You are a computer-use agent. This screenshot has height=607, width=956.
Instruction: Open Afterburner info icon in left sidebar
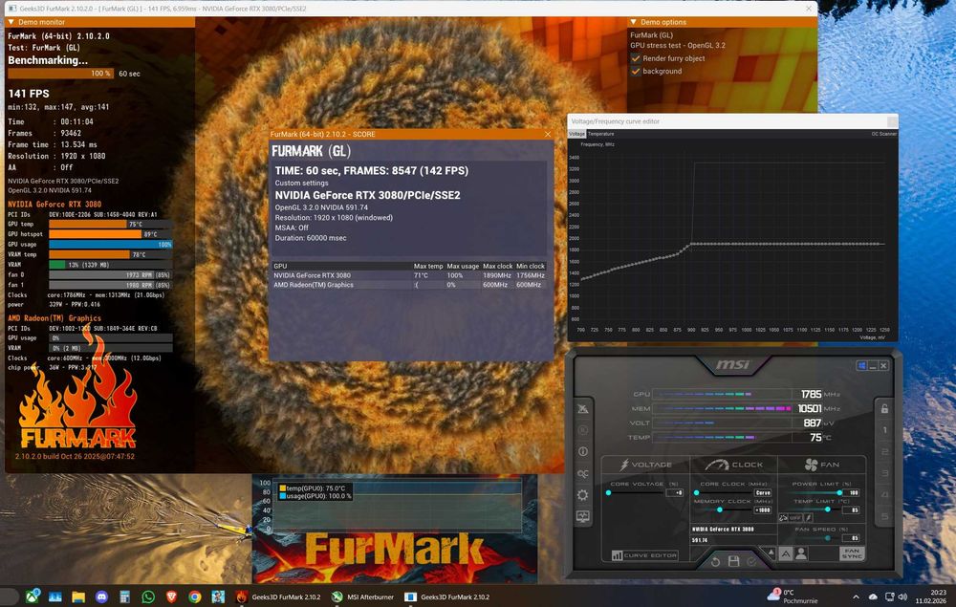pyautogui.click(x=583, y=451)
